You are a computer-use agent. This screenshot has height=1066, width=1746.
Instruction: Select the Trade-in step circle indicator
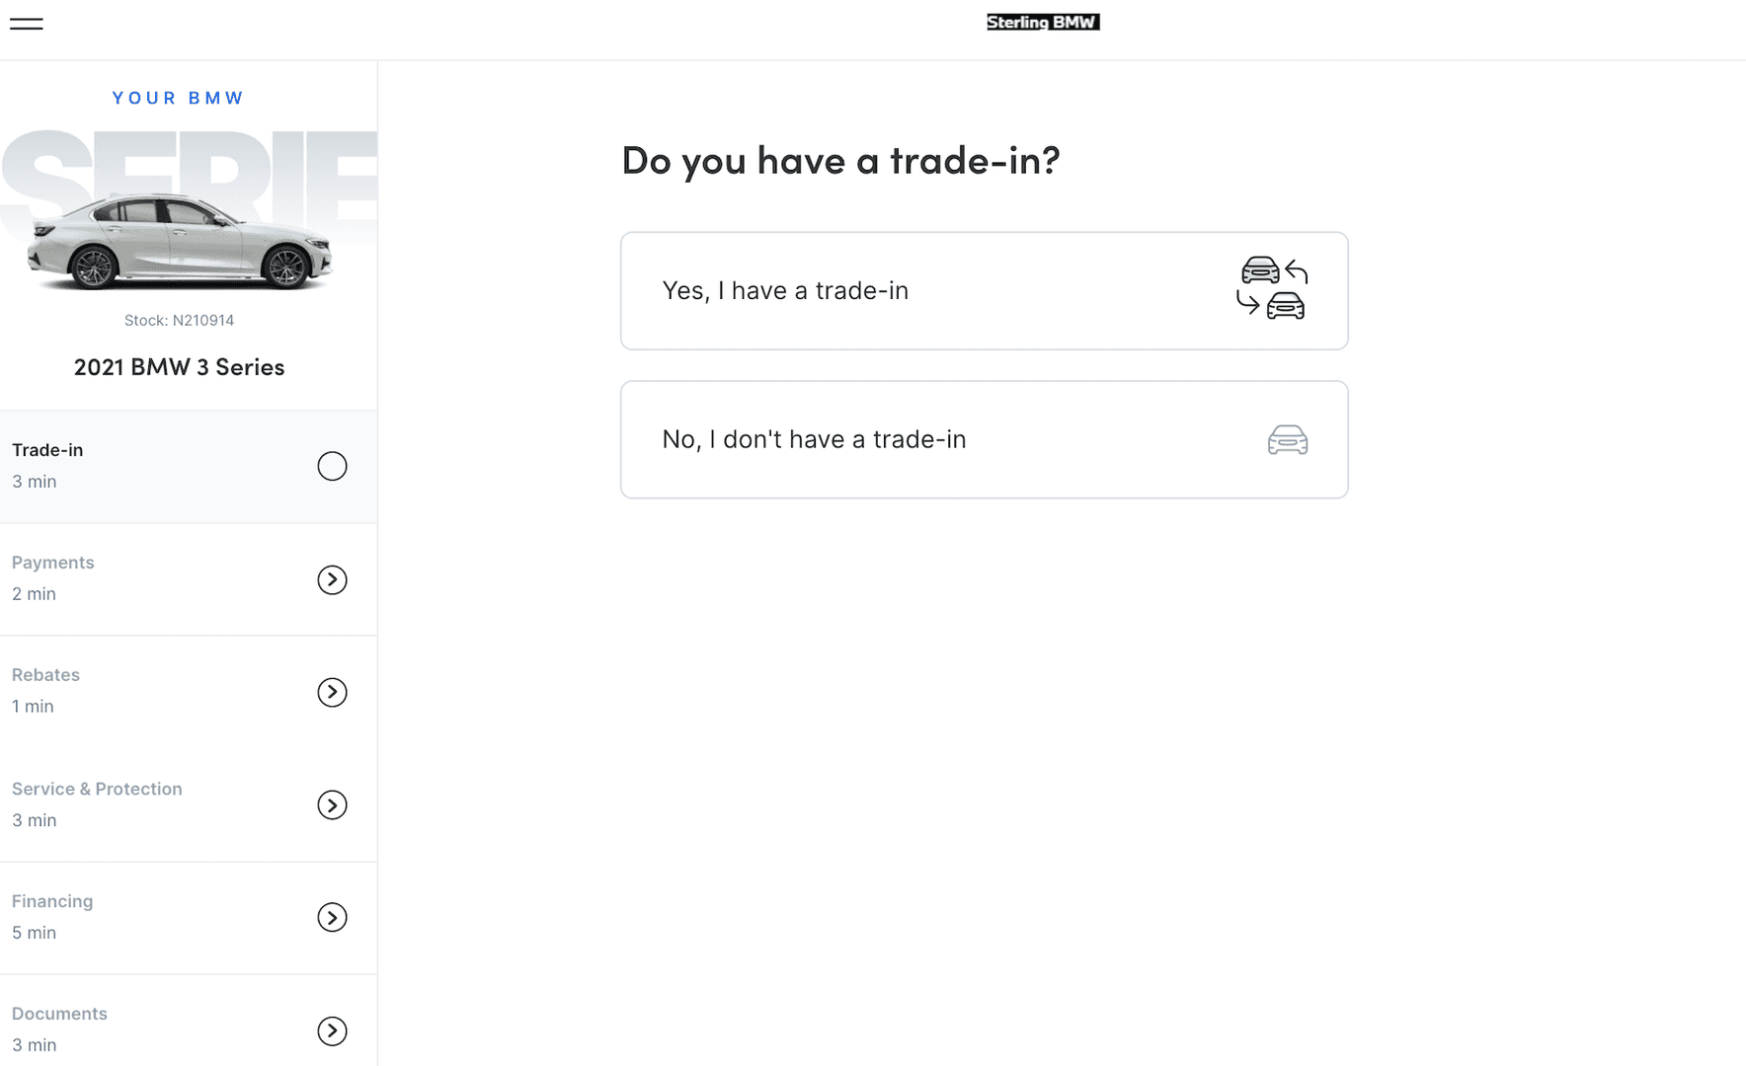[x=332, y=466]
